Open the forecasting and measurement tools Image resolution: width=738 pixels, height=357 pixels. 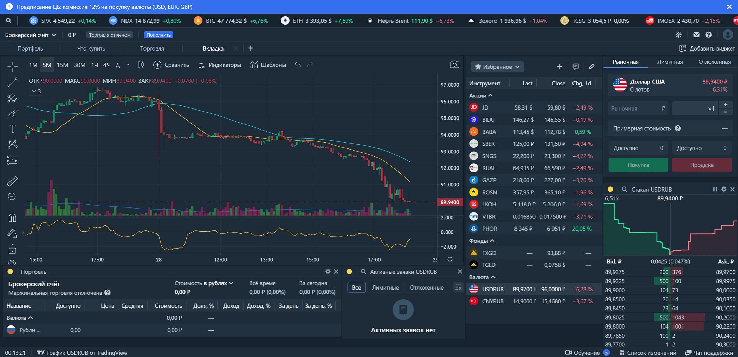pyautogui.click(x=12, y=160)
